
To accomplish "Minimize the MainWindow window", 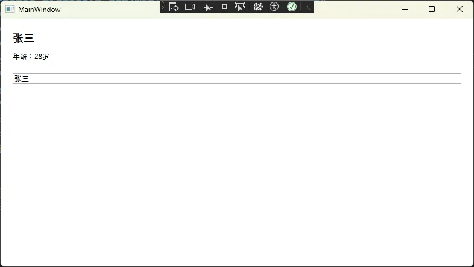I will coord(405,10).
